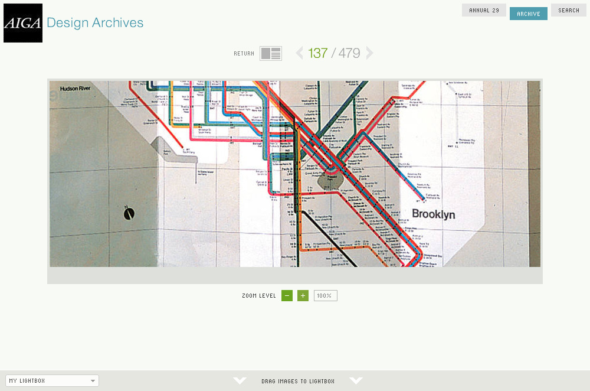Click the Brooklyn label on the map
The height and width of the screenshot is (391, 590).
[434, 214]
